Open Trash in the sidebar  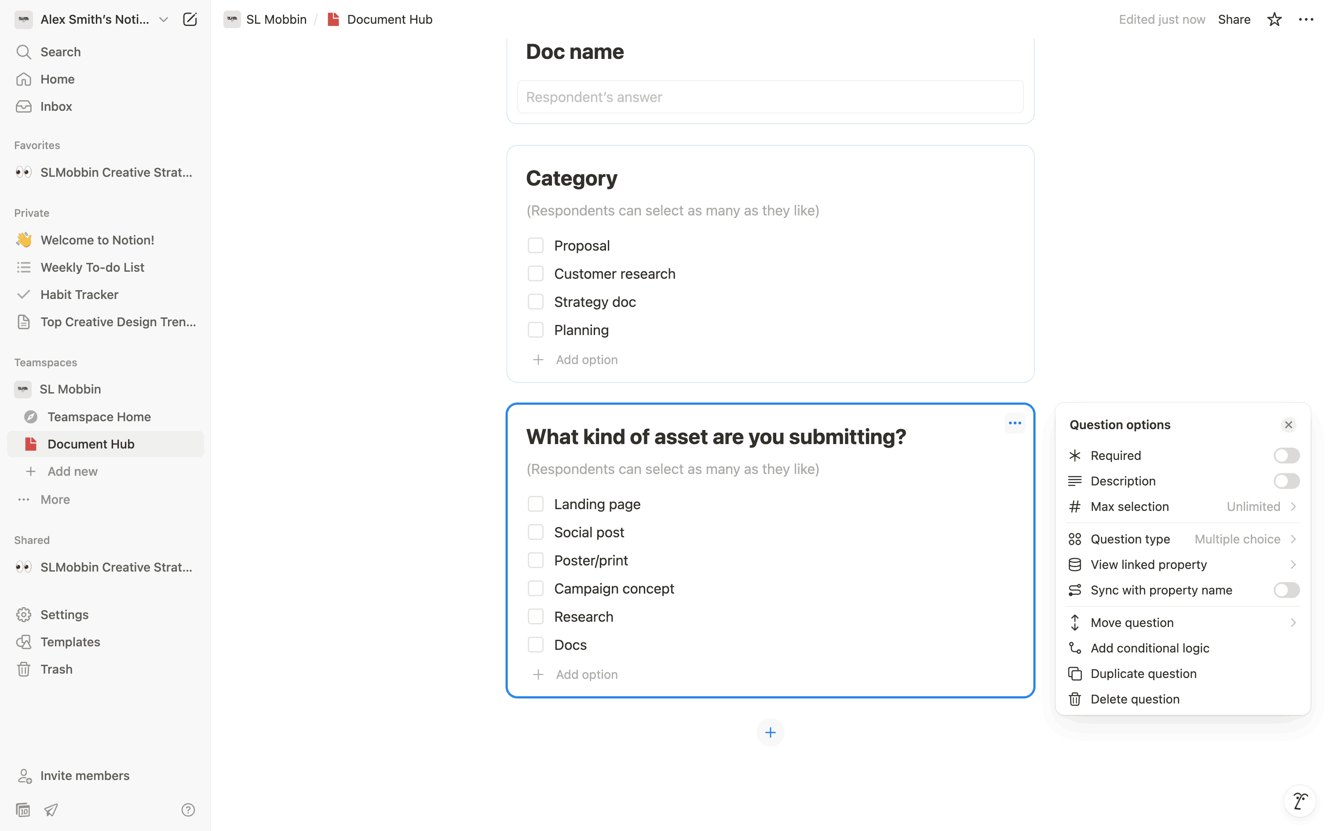[x=56, y=669]
